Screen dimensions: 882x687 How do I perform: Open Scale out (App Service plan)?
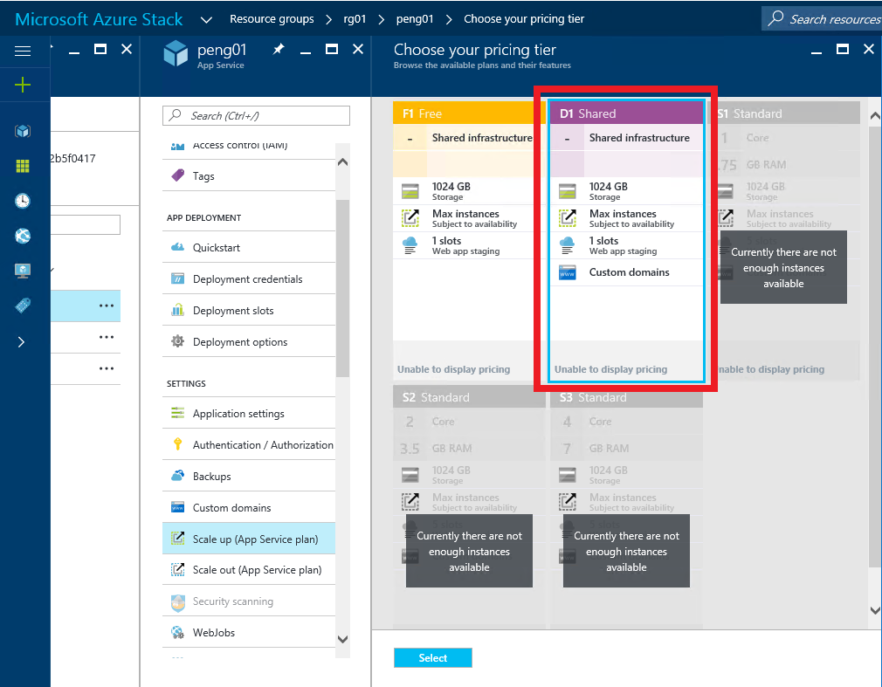(x=249, y=569)
